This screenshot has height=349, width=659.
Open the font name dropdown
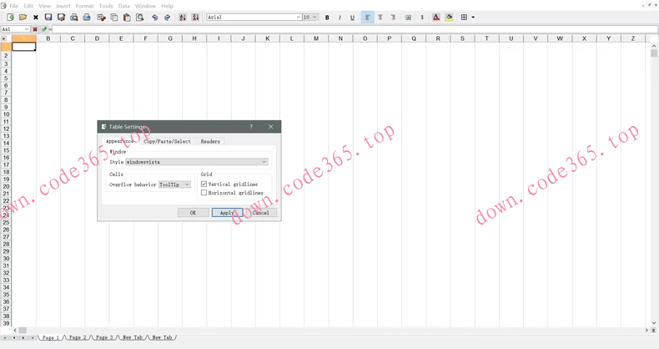(299, 18)
